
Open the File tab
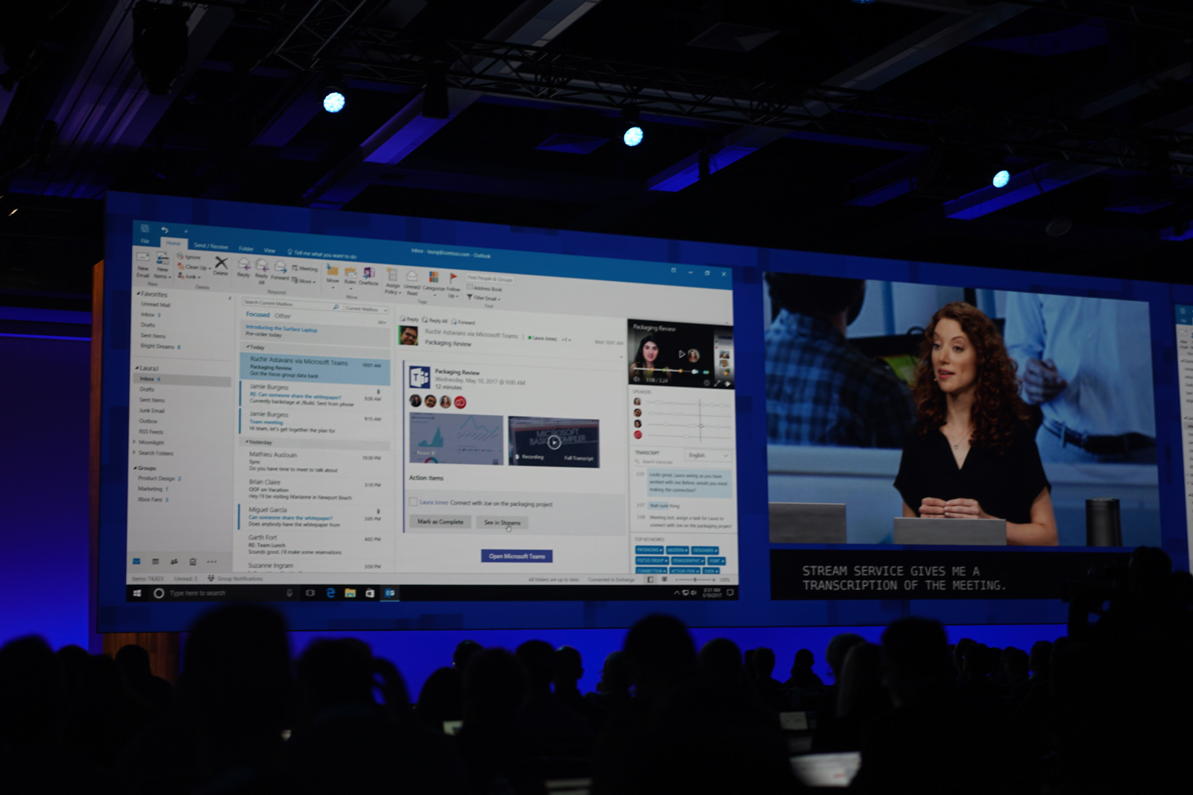145,241
